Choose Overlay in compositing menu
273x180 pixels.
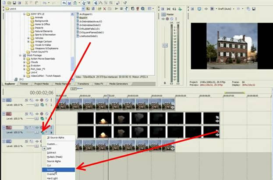click(58, 174)
